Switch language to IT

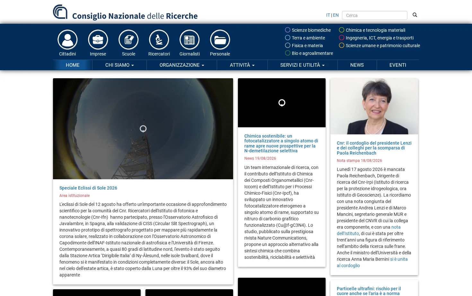point(328,15)
